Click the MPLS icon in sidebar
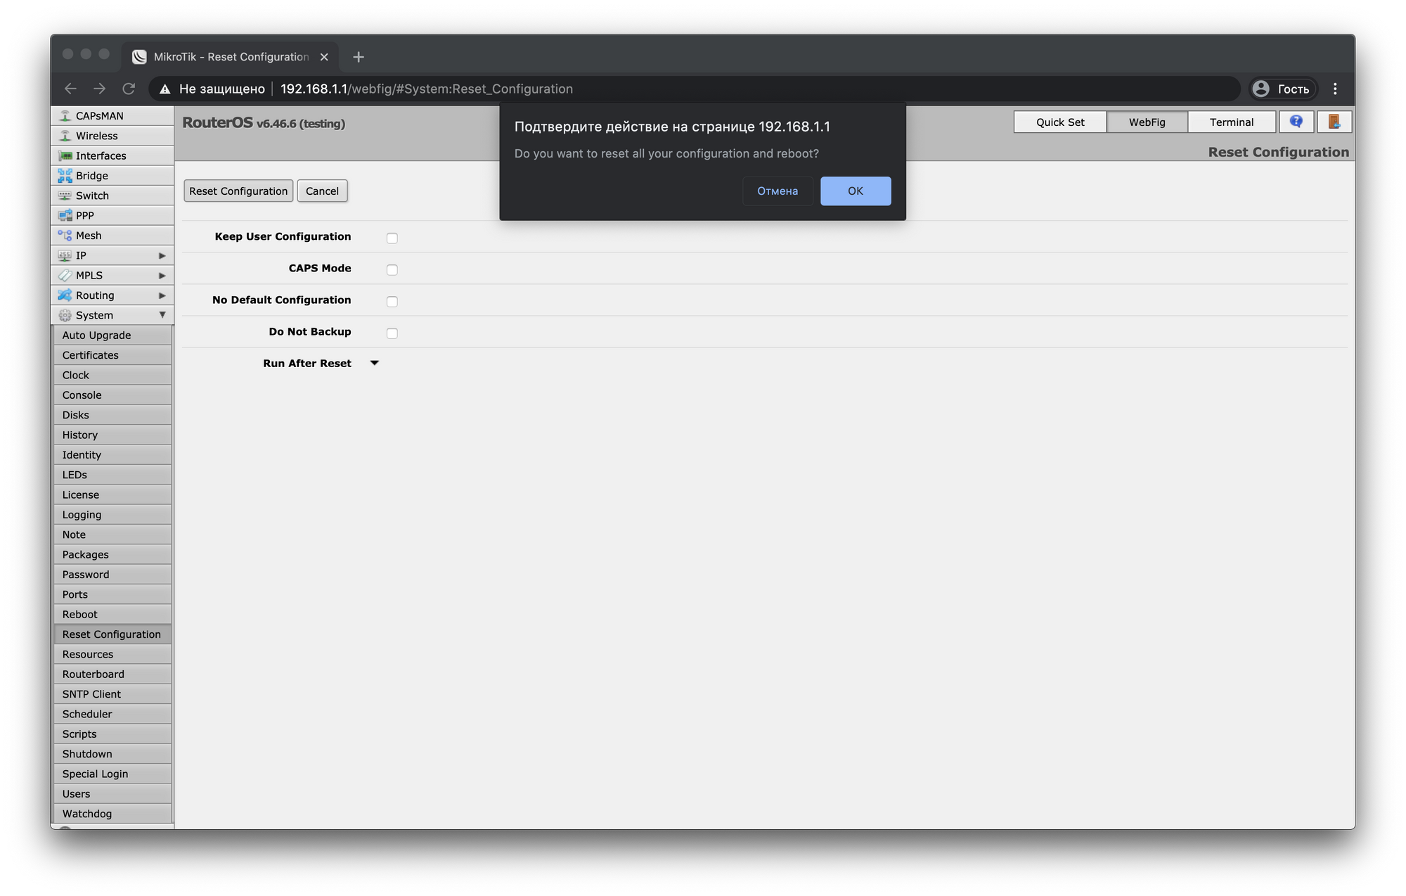This screenshot has width=1406, height=896. coord(63,275)
